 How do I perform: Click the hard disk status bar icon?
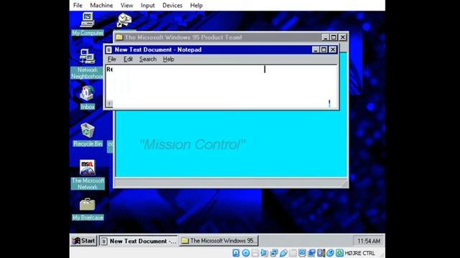pyautogui.click(x=236, y=253)
